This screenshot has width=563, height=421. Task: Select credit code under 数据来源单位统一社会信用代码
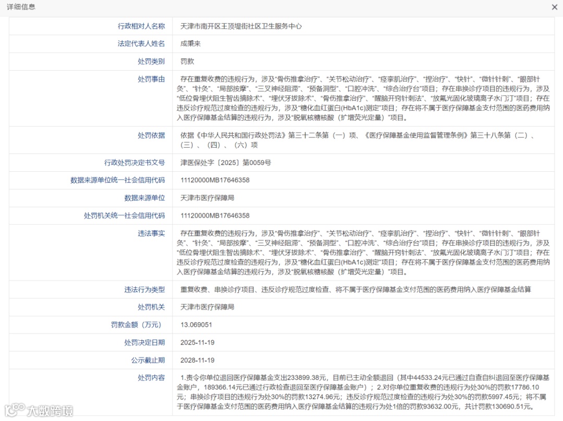(215, 180)
